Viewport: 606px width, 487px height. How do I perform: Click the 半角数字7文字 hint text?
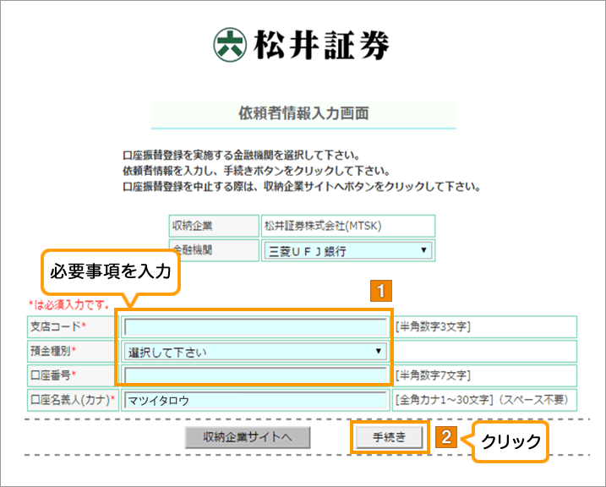[434, 375]
